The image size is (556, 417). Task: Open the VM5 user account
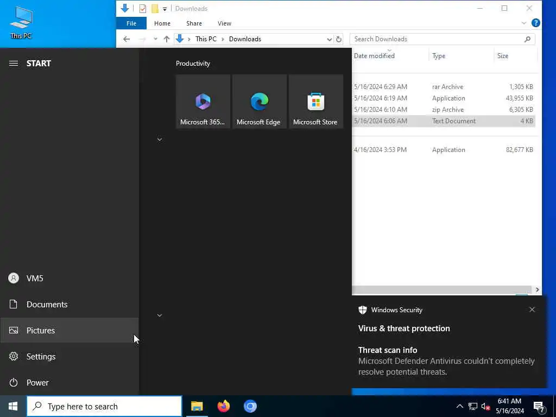[x=69, y=279]
